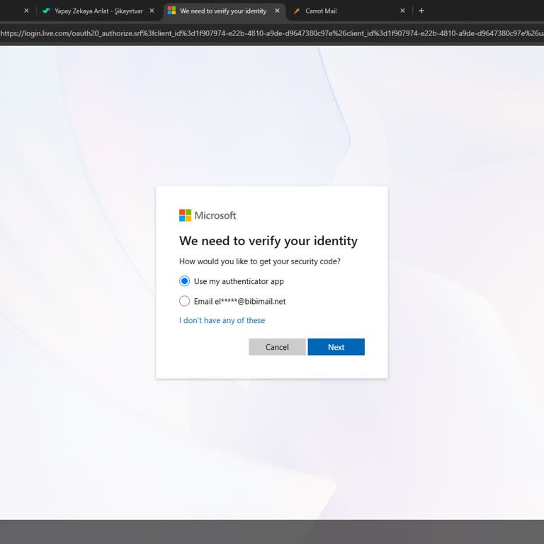Close the Carrot Mail tab
Screen dimensions: 544x544
tap(402, 11)
